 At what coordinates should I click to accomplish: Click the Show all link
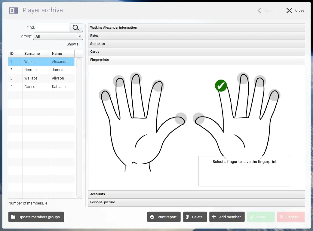coord(73,44)
